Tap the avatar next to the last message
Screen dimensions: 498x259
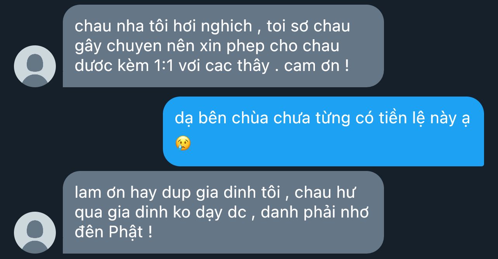coord(35,233)
